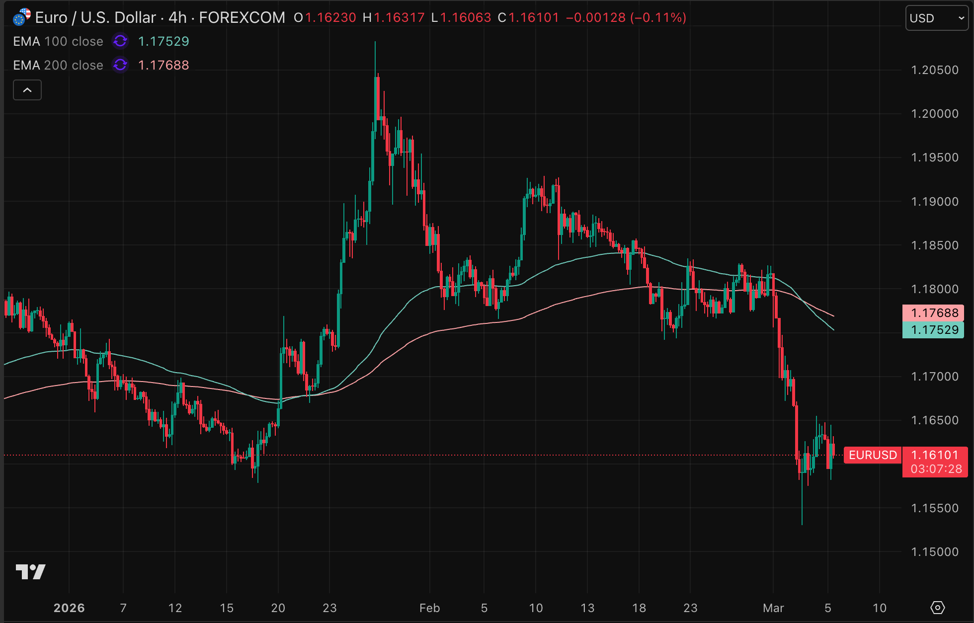Screen dimensions: 974x623
Task: Click the current price 1.16101 label
Action: pos(934,455)
